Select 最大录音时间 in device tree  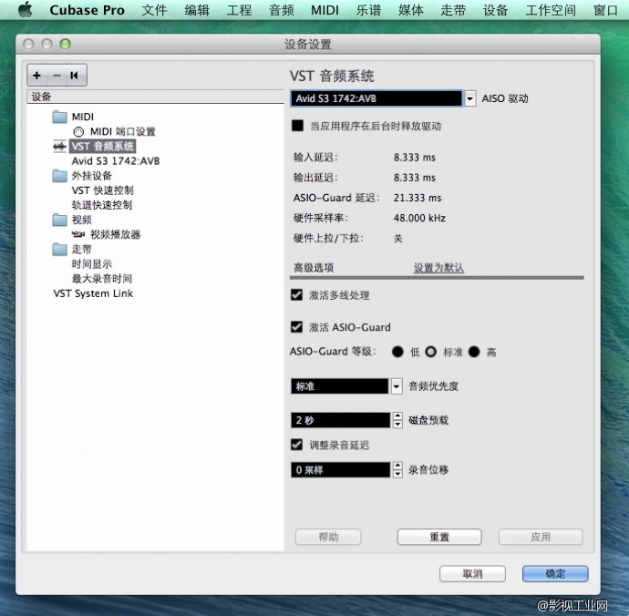(102, 278)
